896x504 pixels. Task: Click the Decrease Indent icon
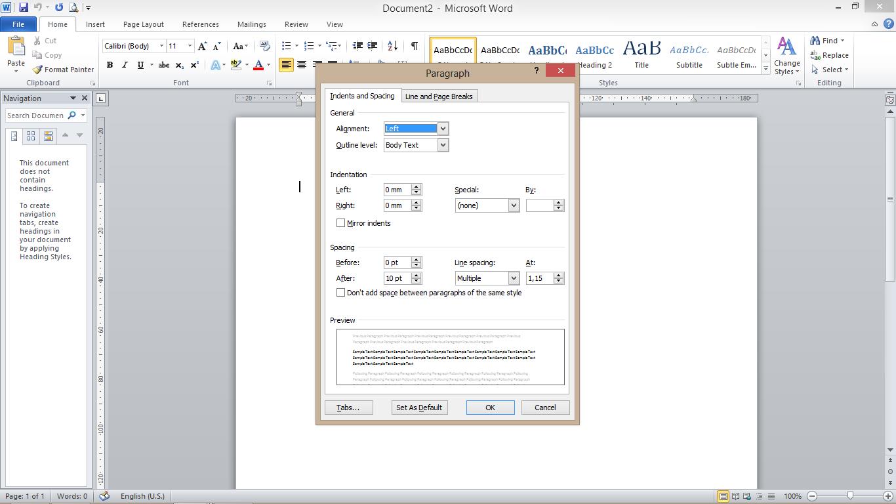click(358, 46)
